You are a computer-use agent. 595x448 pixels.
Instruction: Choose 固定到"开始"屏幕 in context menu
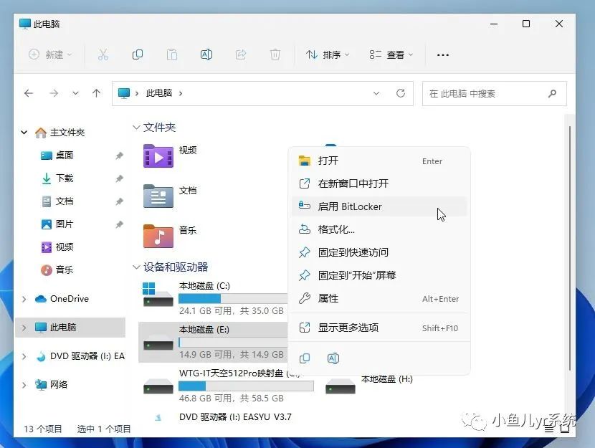[379, 275]
